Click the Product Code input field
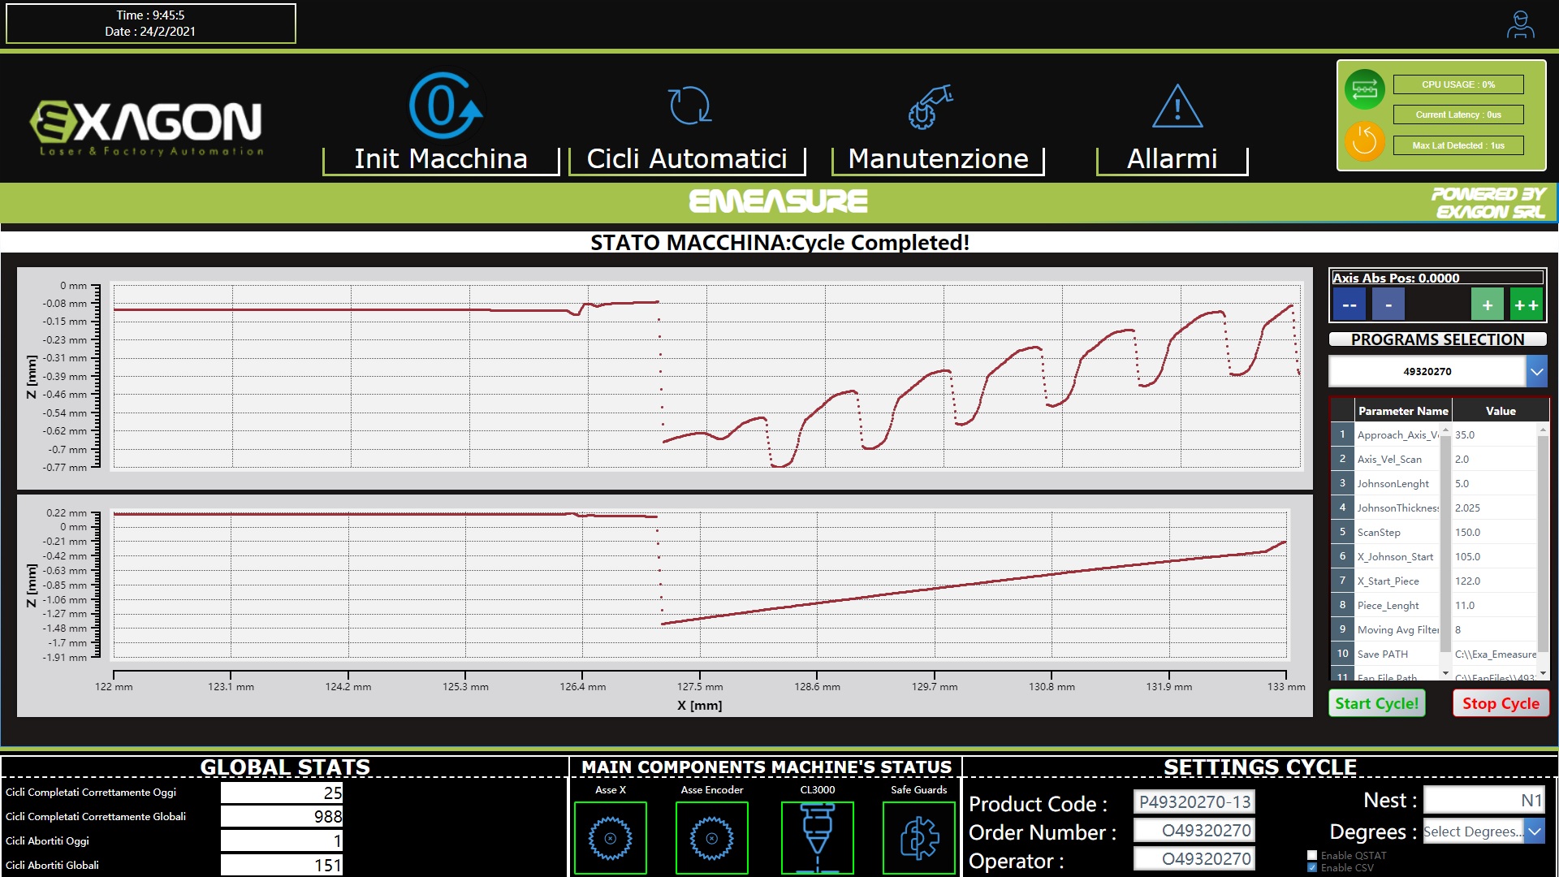The height and width of the screenshot is (877, 1559). tap(1194, 801)
